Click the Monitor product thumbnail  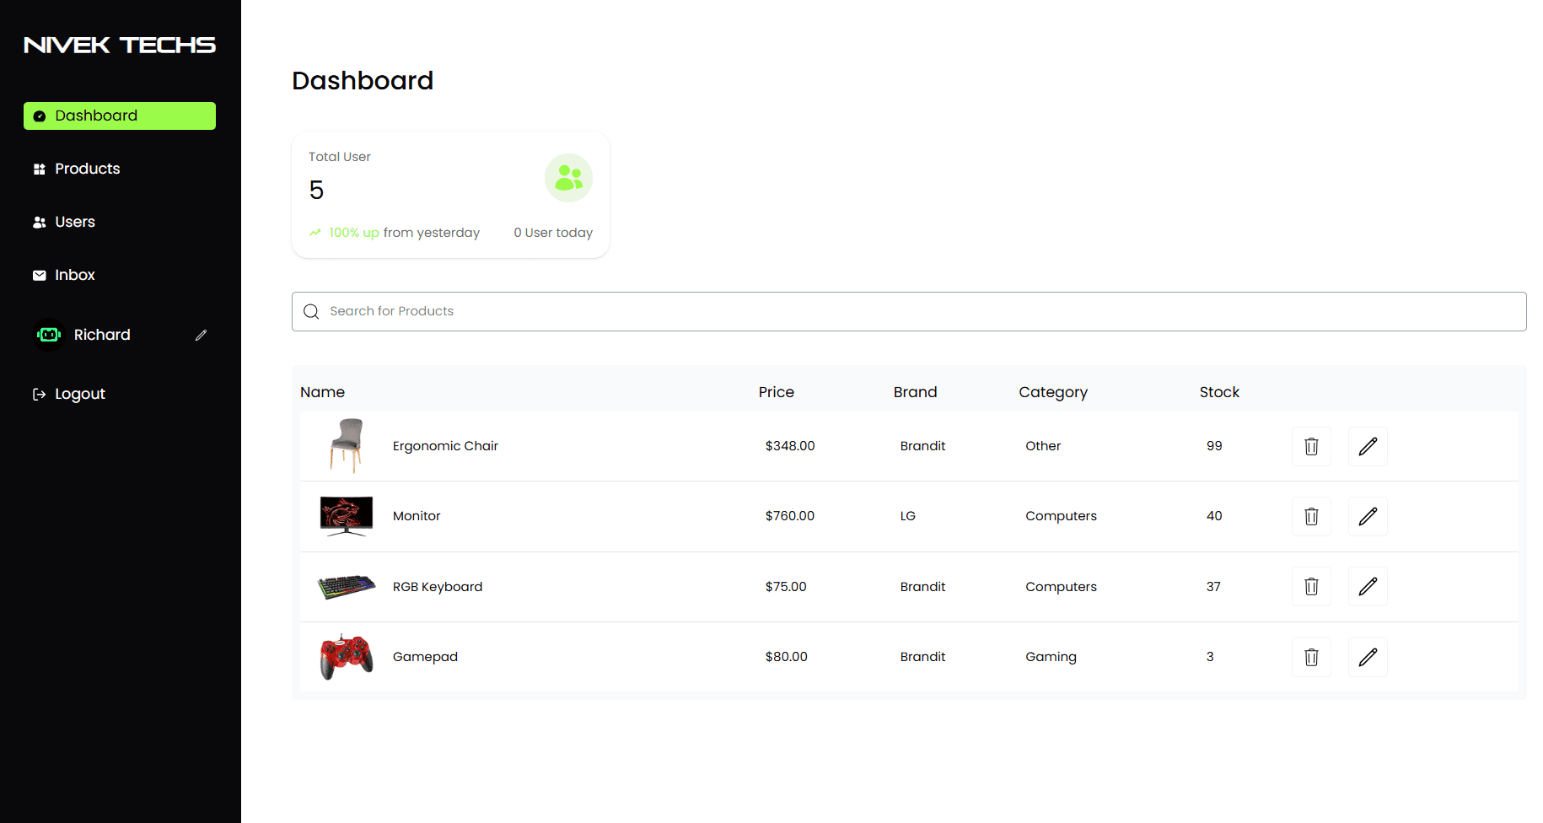pyautogui.click(x=346, y=516)
